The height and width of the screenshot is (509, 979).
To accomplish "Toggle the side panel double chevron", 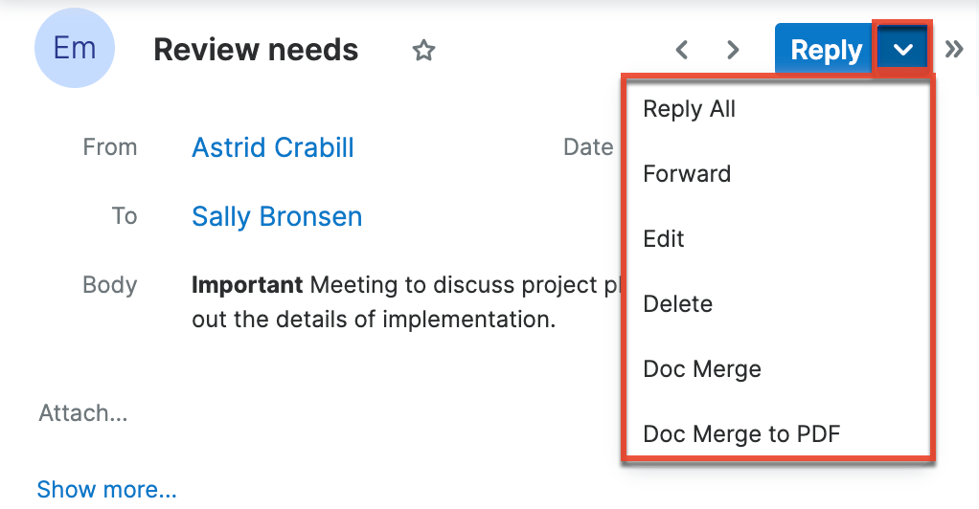I will (x=954, y=50).
